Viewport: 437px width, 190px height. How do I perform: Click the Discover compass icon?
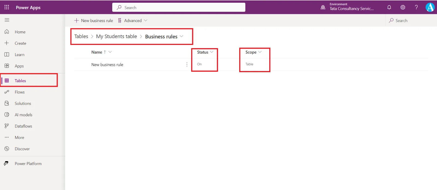[x=7, y=149]
